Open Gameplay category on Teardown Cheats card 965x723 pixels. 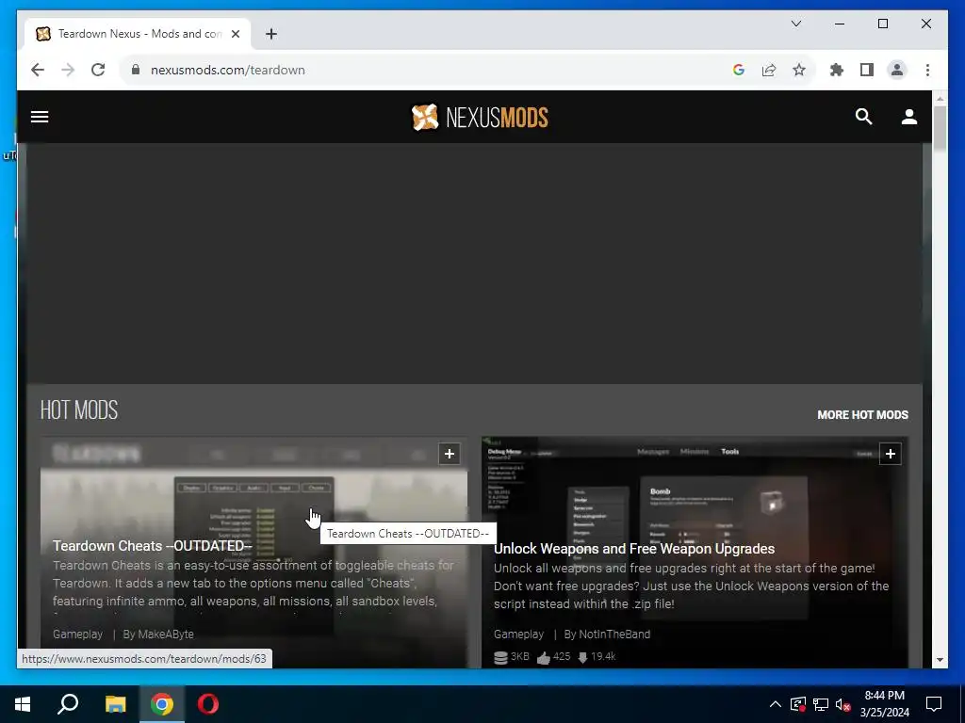click(77, 634)
